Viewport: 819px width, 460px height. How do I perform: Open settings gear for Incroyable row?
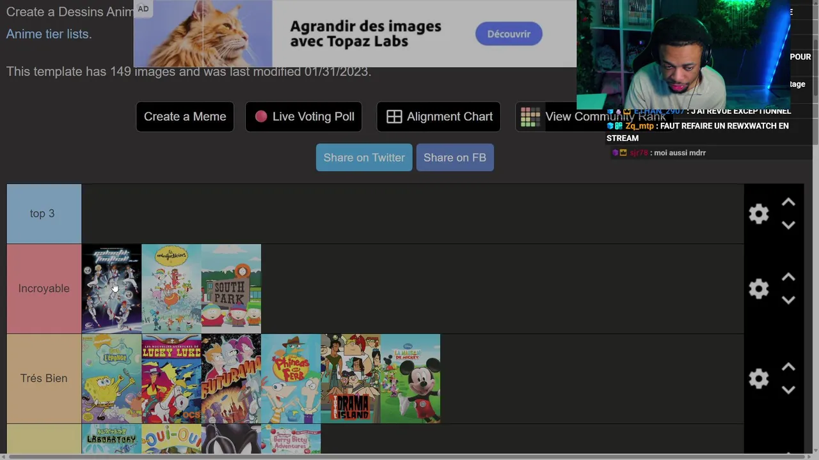point(758,288)
